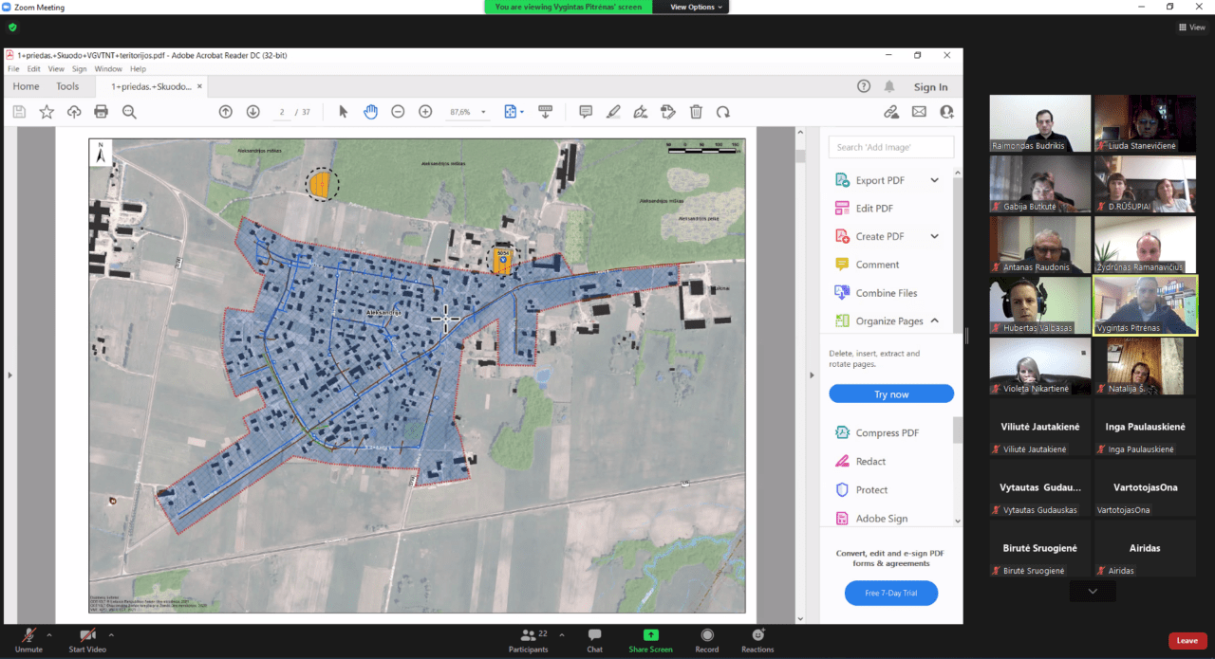Click the delete trash icon

[x=696, y=112]
